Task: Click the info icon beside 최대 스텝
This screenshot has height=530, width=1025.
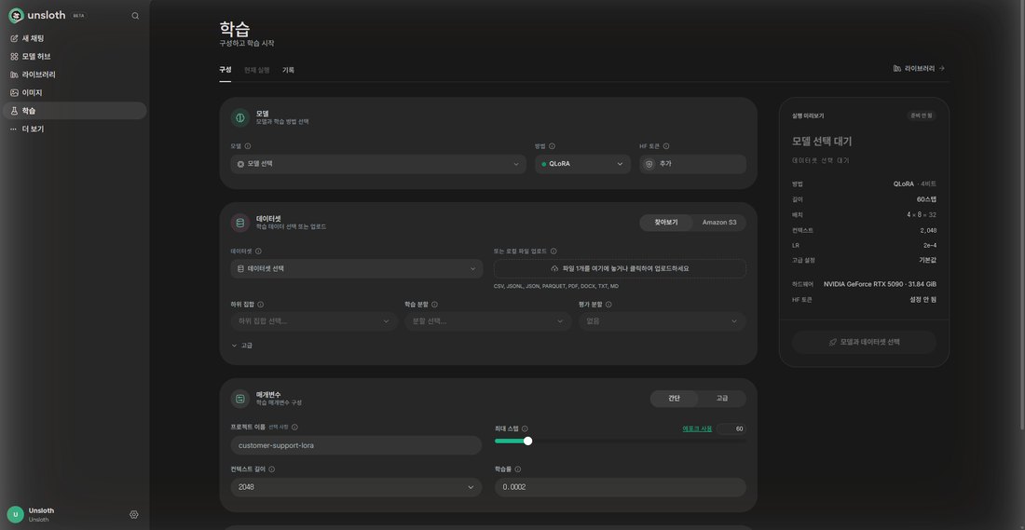Action: pyautogui.click(x=525, y=428)
